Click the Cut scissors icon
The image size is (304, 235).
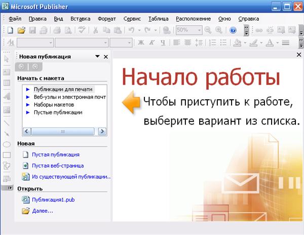(x=95, y=30)
